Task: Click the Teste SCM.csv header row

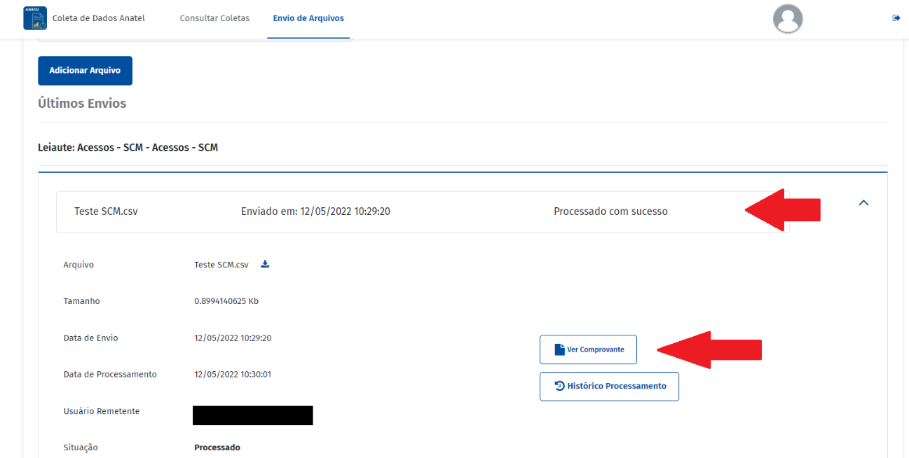Action: pos(423,211)
